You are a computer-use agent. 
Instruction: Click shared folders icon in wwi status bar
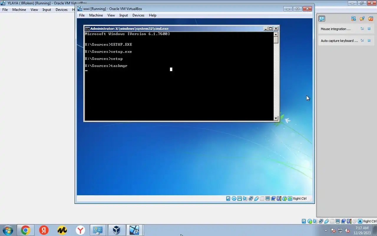click(262, 199)
